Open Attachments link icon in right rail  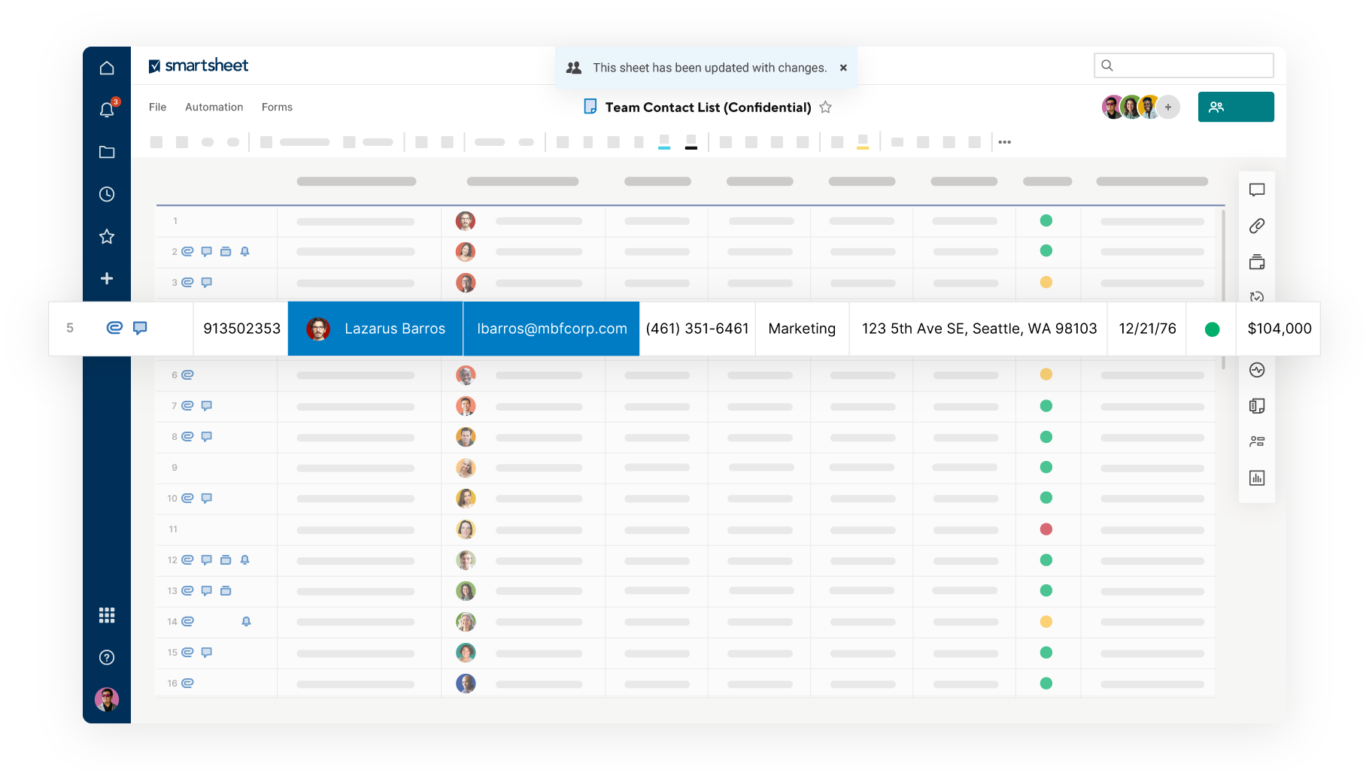tap(1256, 226)
